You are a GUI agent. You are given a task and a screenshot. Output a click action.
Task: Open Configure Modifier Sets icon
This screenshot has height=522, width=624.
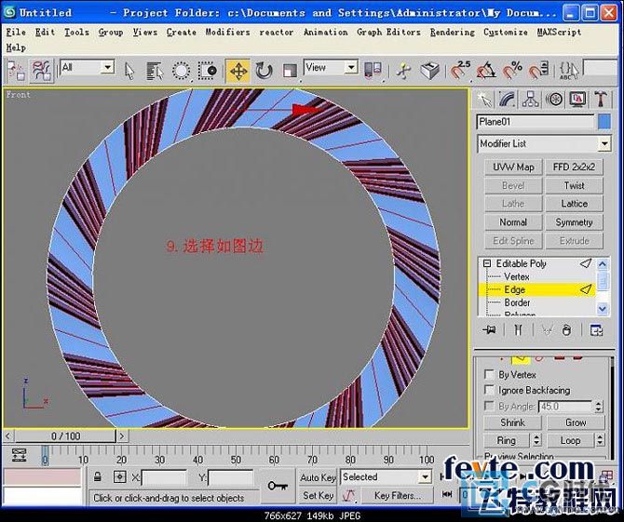point(596,330)
